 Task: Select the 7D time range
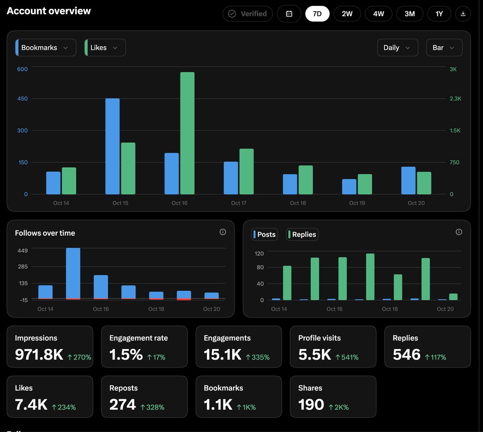tap(317, 14)
